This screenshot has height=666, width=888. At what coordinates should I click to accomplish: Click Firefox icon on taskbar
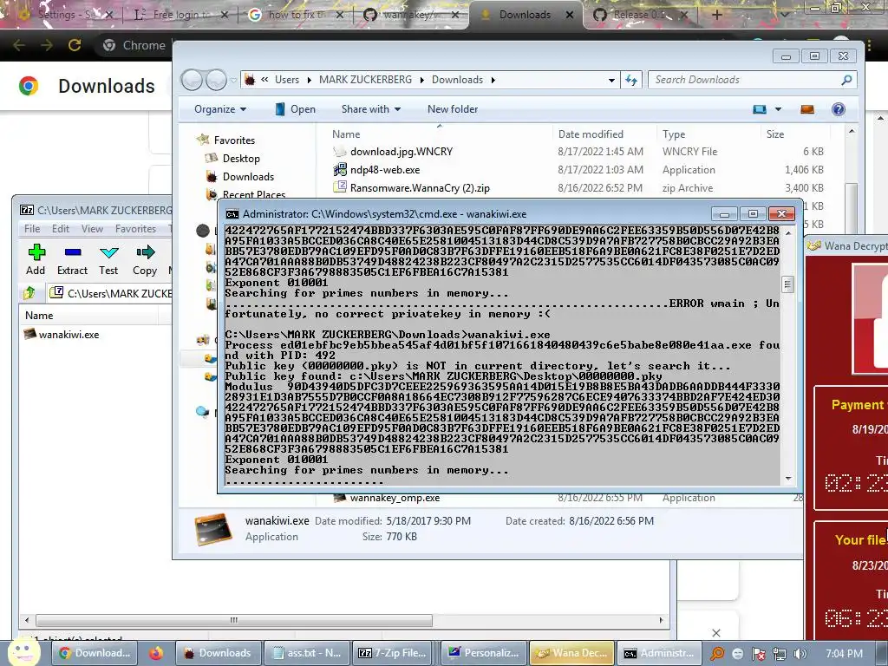click(x=156, y=653)
